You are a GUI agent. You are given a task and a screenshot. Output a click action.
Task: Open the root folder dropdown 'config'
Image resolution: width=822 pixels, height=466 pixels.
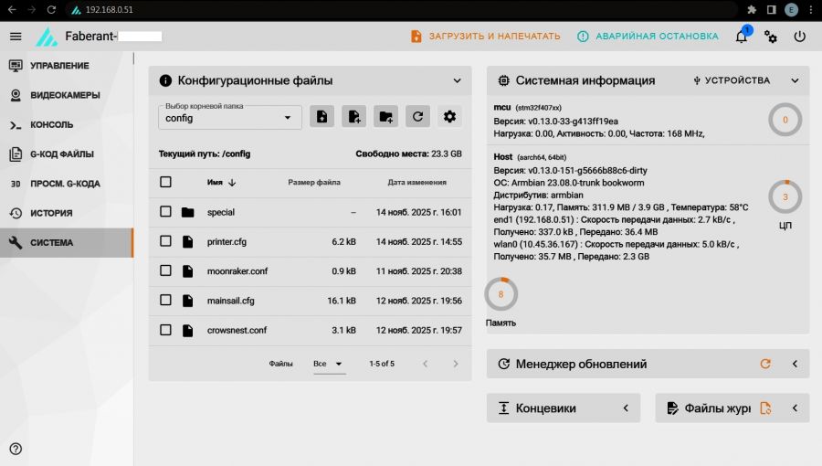click(229, 118)
